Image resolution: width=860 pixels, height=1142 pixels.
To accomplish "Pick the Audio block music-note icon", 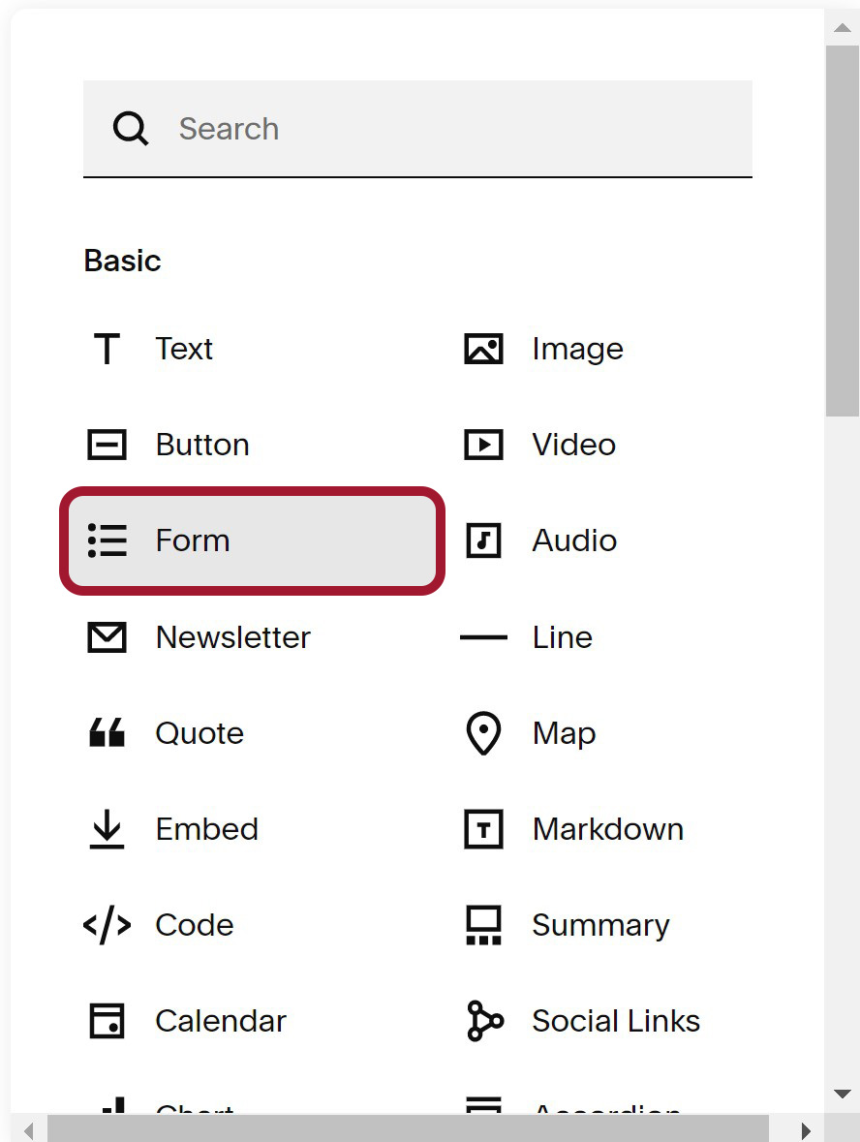I will [x=483, y=540].
